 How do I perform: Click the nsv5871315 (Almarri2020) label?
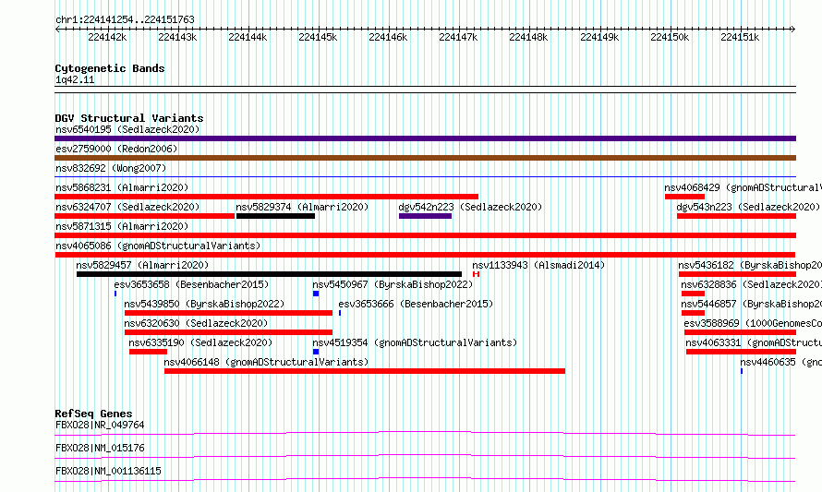tap(122, 226)
